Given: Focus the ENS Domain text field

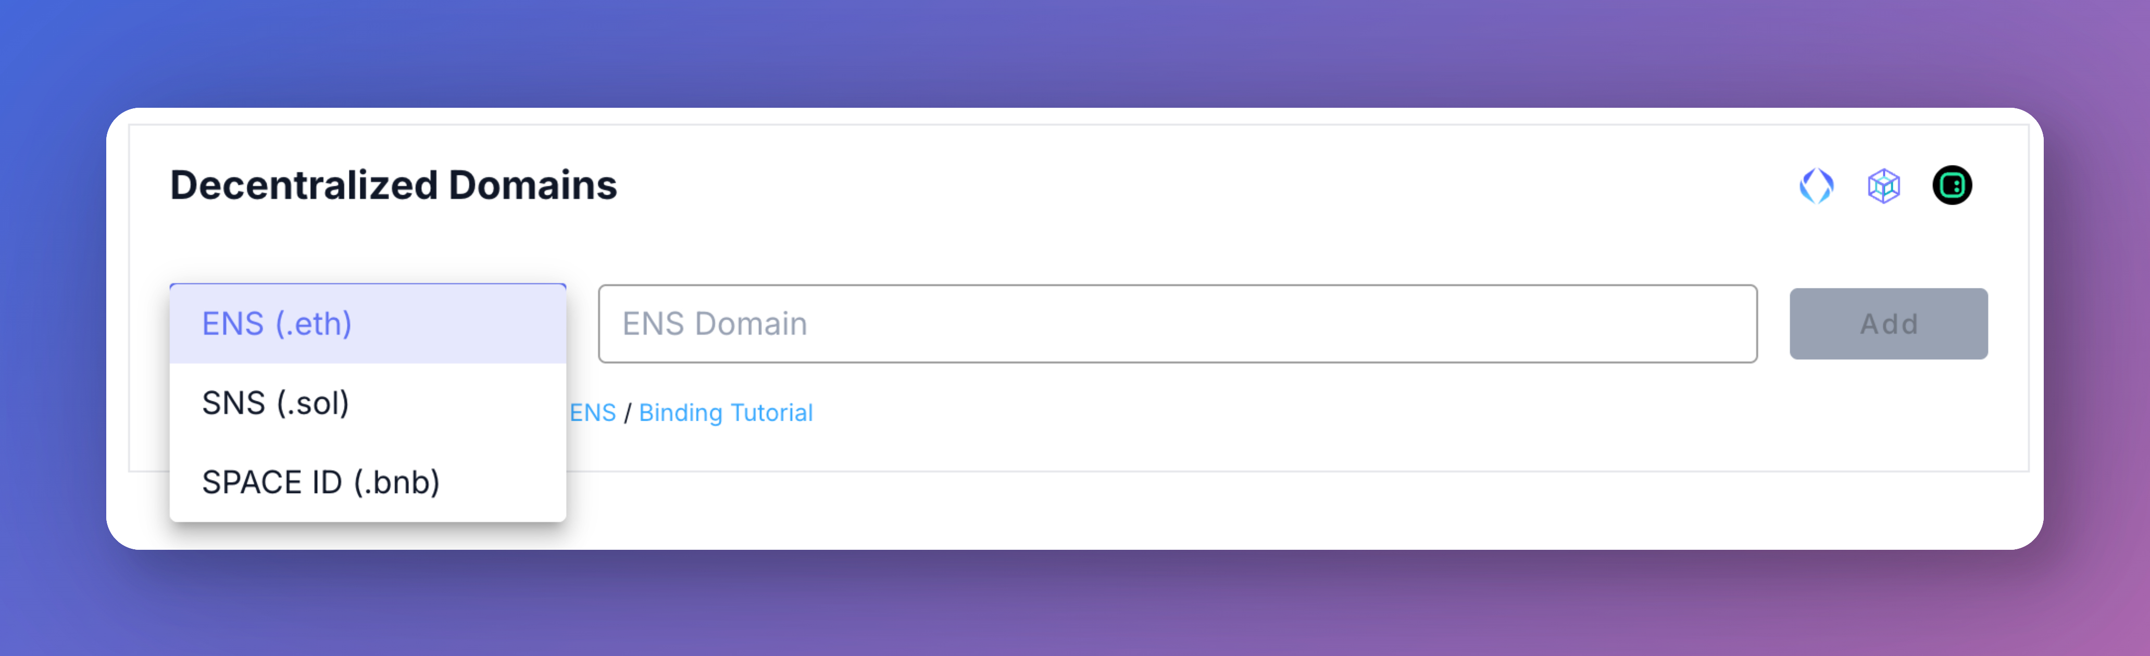Looking at the screenshot, I should [1177, 324].
